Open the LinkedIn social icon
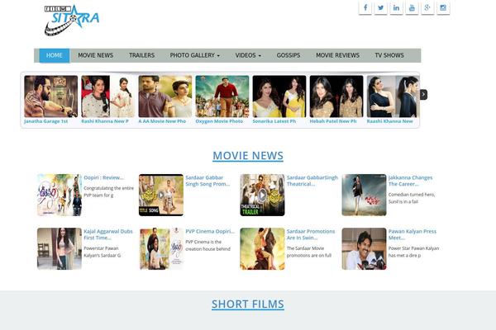Image resolution: width=496 pixels, height=330 pixels. (396, 8)
